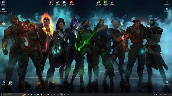Select the Audacity desktop shortcut
Screen dimensions: 172x96
coord(112,3)
